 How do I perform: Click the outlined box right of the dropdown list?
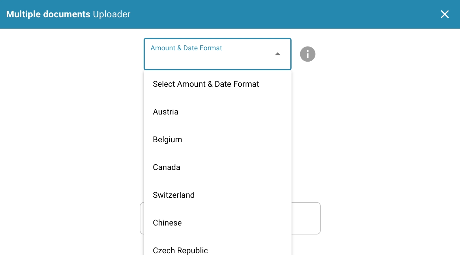pyautogui.click(x=306, y=218)
